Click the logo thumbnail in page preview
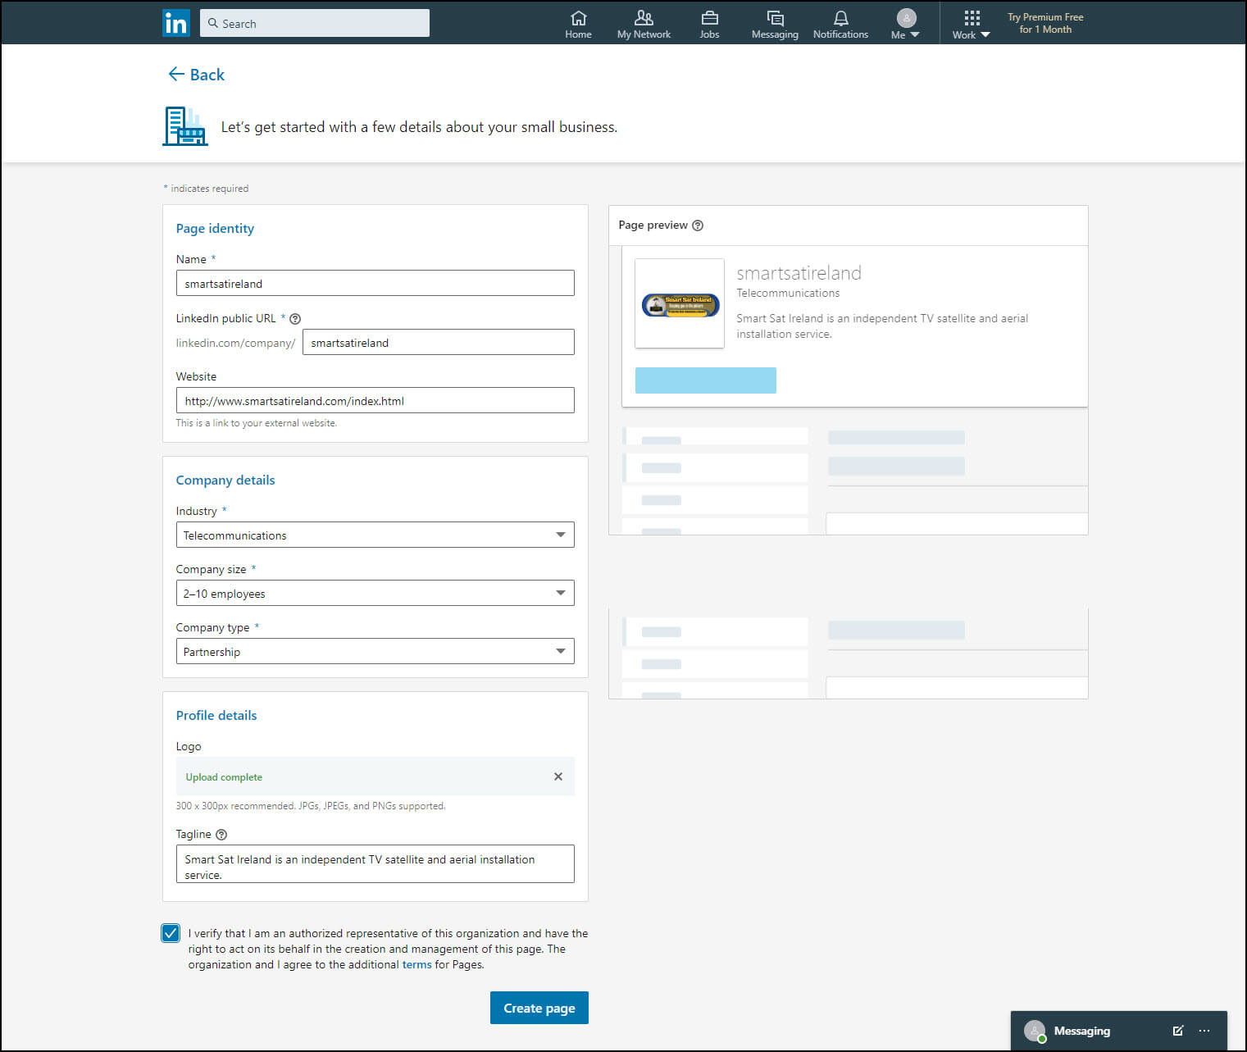1247x1052 pixels. pyautogui.click(x=680, y=303)
